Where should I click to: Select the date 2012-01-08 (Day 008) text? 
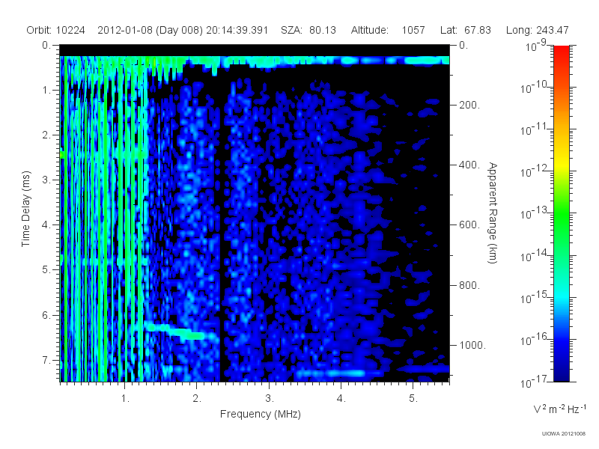pos(150,30)
